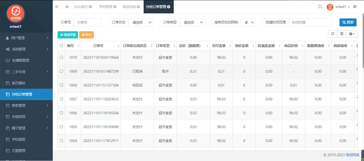Expand the 圈子管理 sidebar menu chevron
Viewport: 364px width, 161px height.
tap(47, 128)
